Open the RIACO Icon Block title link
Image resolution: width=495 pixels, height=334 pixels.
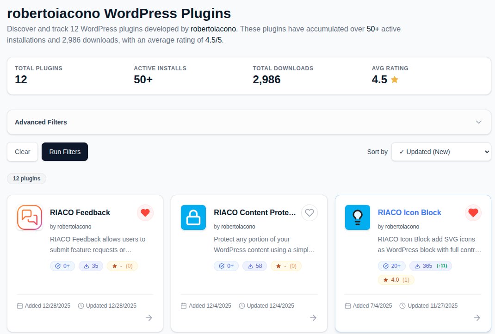(x=409, y=212)
